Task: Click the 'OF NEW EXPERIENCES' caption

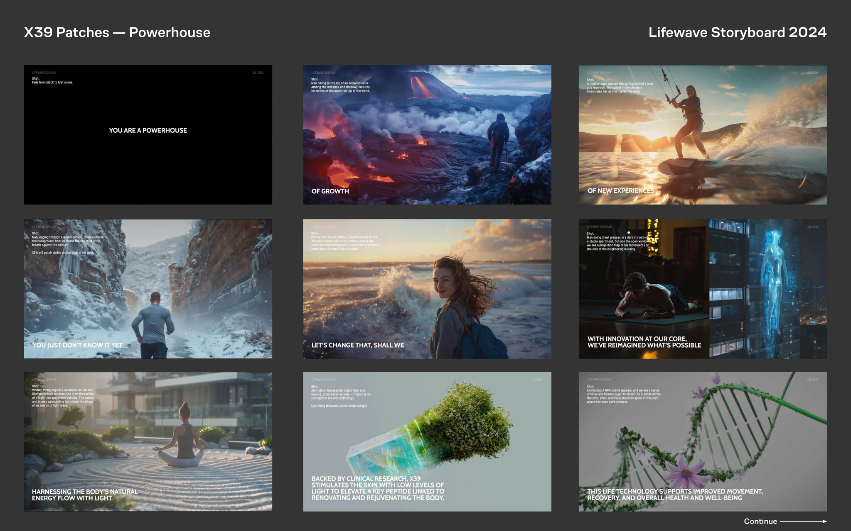Action: pyautogui.click(x=620, y=191)
